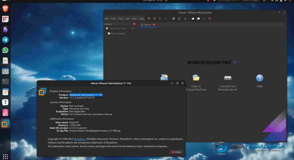Select My Computer in the library tree

coord(117,33)
